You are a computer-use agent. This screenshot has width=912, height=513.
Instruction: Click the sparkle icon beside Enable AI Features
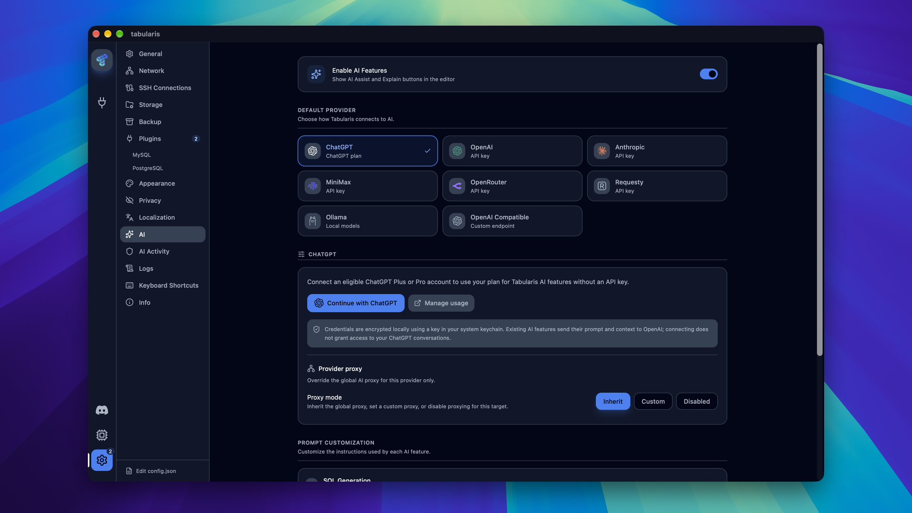pos(316,74)
